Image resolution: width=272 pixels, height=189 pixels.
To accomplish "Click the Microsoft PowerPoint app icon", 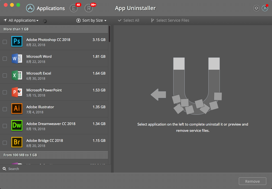I will tap(17, 92).
